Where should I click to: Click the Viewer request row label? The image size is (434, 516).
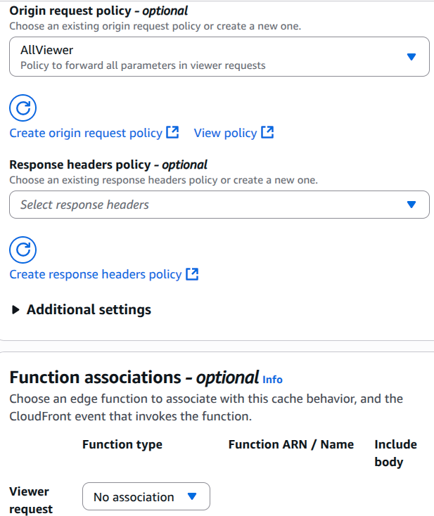click(31, 500)
